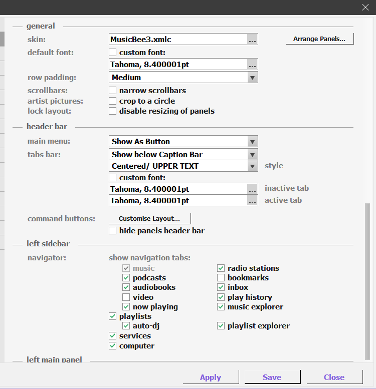Browse font for the inactive tab
Screen dimensions: 376x389
tap(252, 189)
